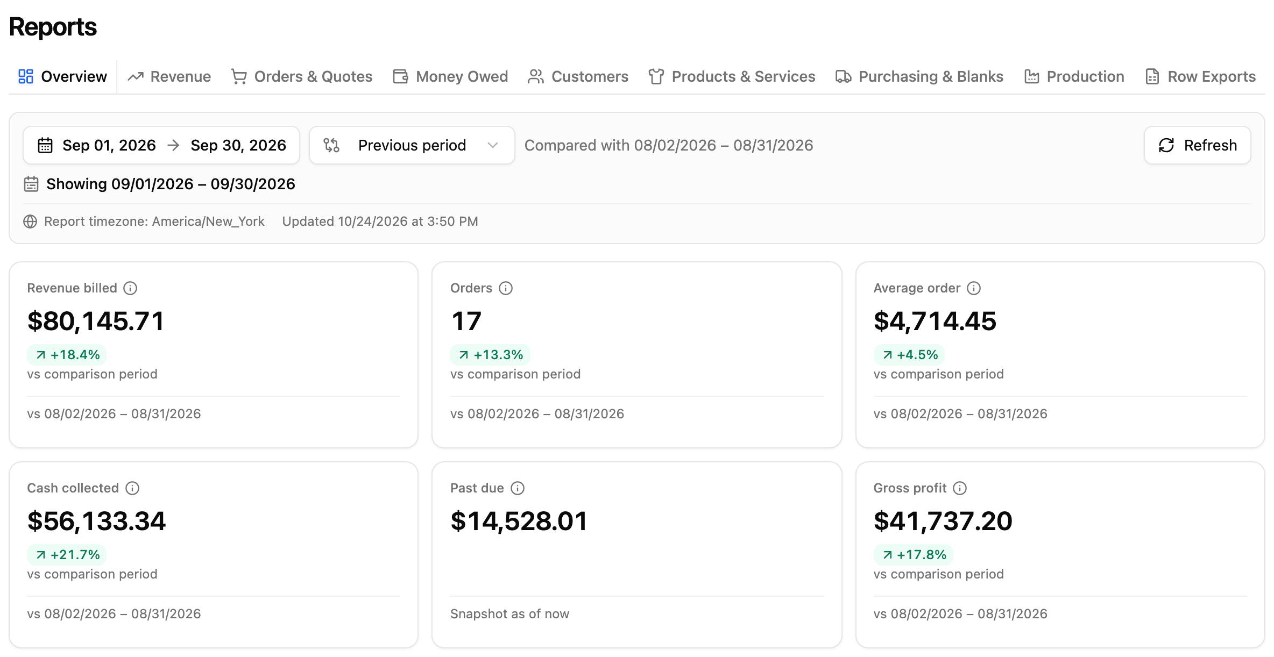Click the $80,145.71 revenue billed value
This screenshot has height=657, width=1274.
pos(96,321)
